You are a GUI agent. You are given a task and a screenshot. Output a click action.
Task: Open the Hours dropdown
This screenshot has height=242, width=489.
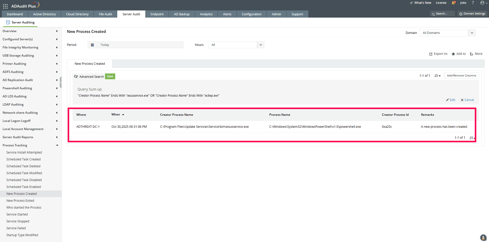[261, 45]
